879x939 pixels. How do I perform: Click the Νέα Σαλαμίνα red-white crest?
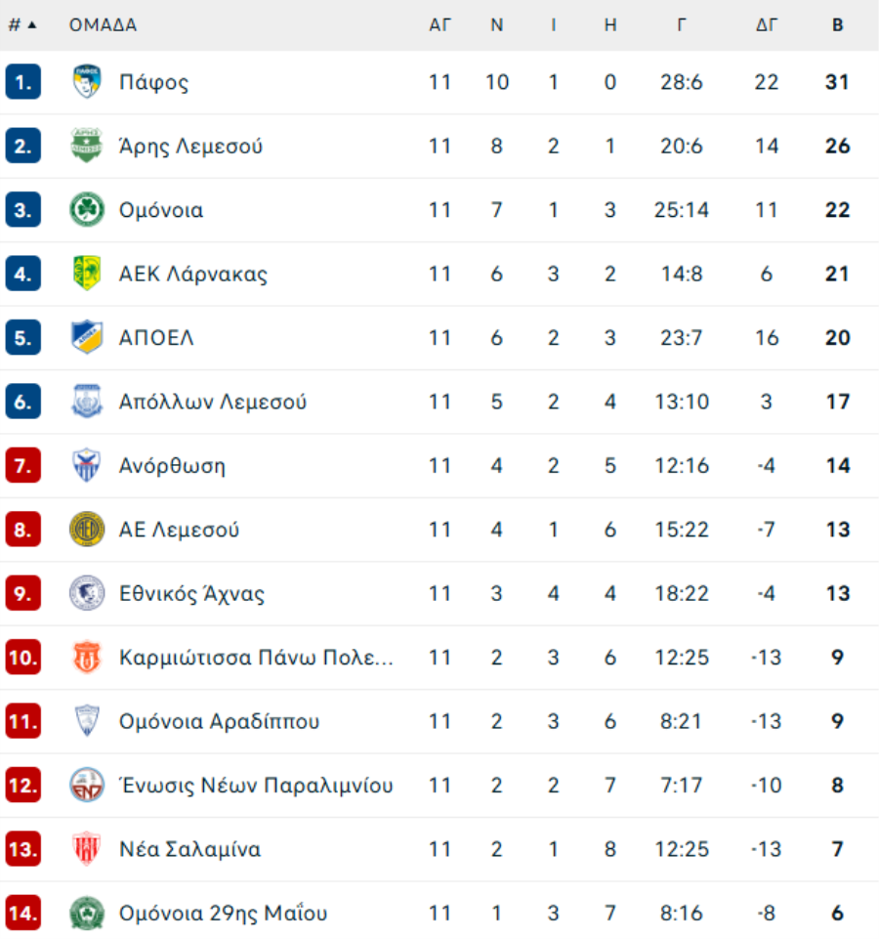(87, 849)
